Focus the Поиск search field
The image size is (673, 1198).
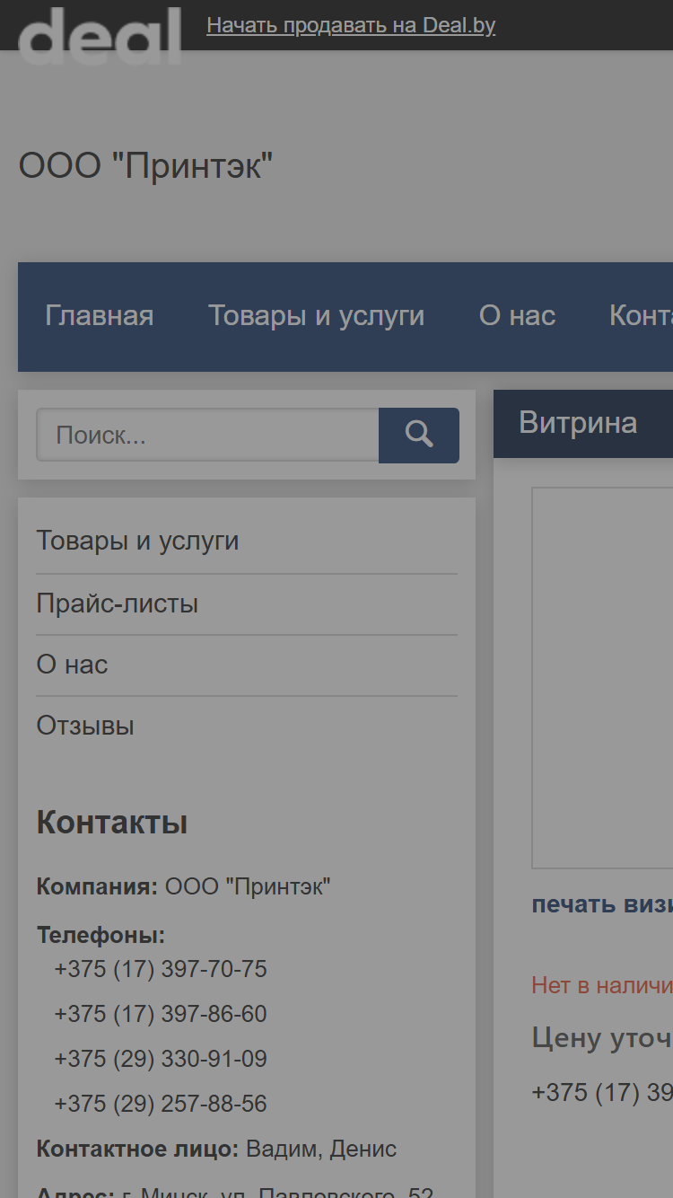click(207, 436)
